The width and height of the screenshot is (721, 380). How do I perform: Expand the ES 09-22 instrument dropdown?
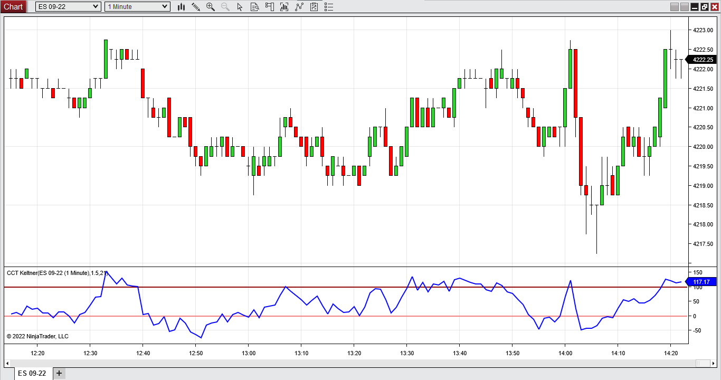(x=95, y=7)
